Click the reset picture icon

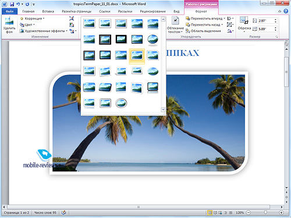pos(72,31)
